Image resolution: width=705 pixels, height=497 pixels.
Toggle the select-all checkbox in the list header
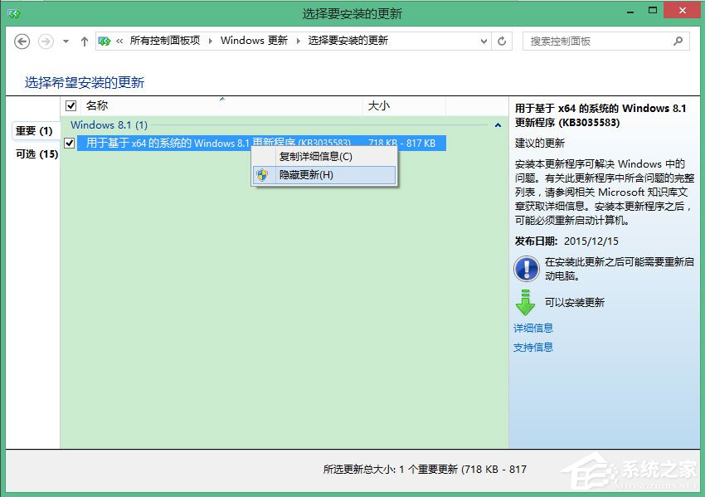[x=70, y=105]
